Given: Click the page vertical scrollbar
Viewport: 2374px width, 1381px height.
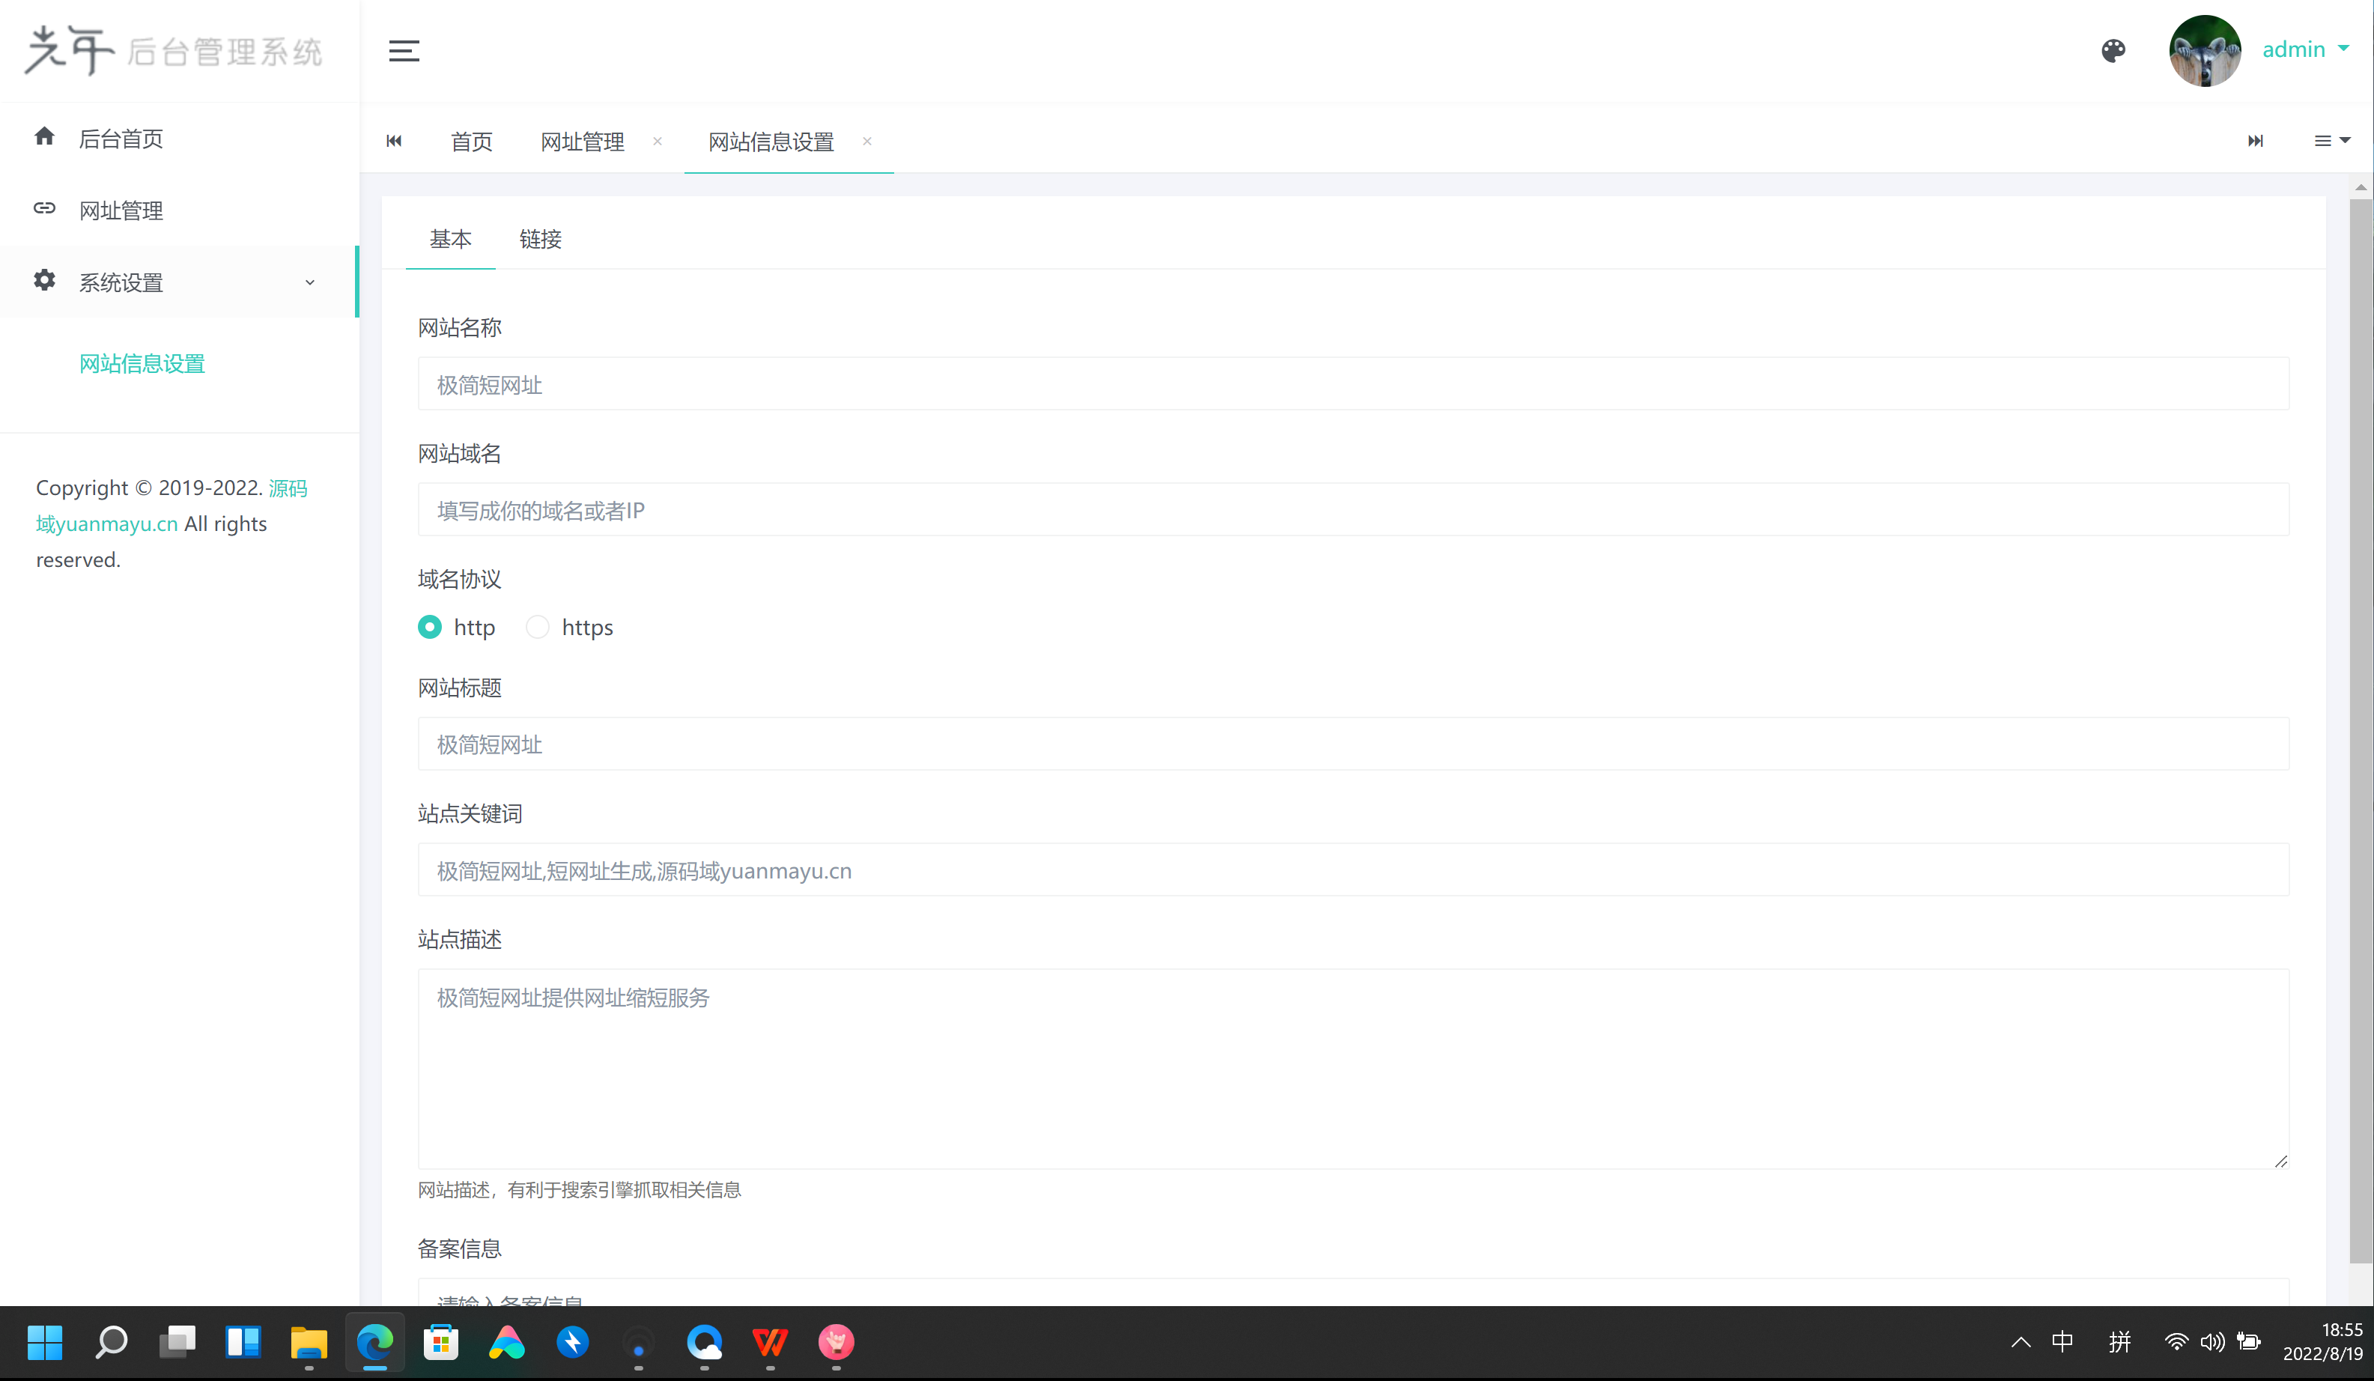Looking at the screenshot, I should pos(2360,726).
